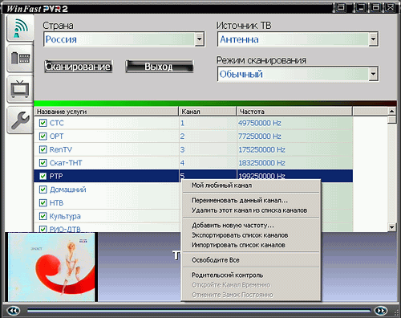Uncheck the Скат-ТНТ channel checkbox
The height and width of the screenshot is (318, 401).
(43, 163)
